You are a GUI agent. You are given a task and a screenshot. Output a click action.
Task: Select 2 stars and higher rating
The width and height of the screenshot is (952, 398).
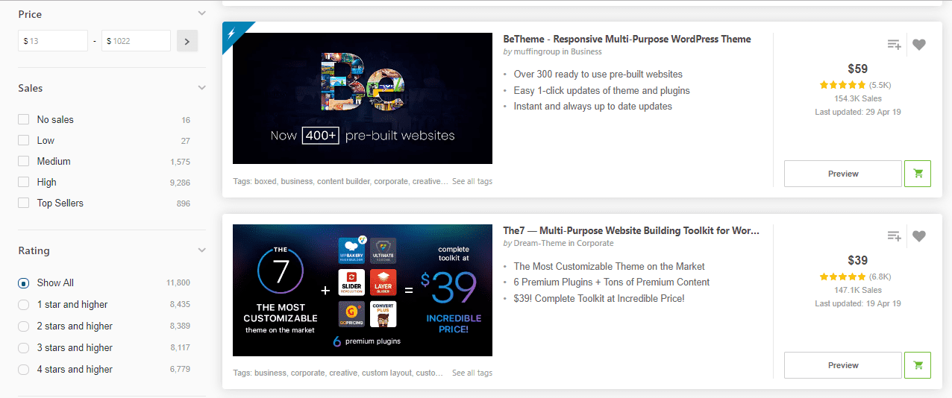[24, 326]
